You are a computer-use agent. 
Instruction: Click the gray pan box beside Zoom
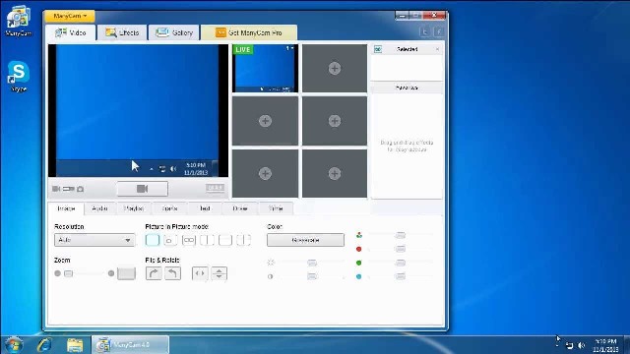pyautogui.click(x=126, y=273)
